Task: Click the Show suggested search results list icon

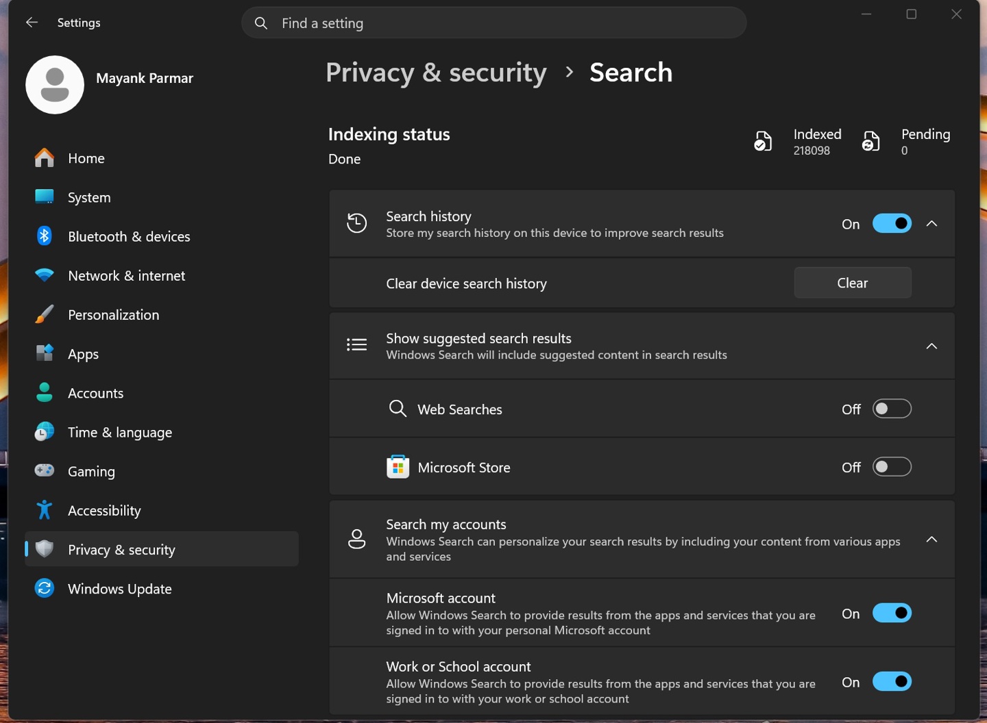Action: [x=356, y=344]
